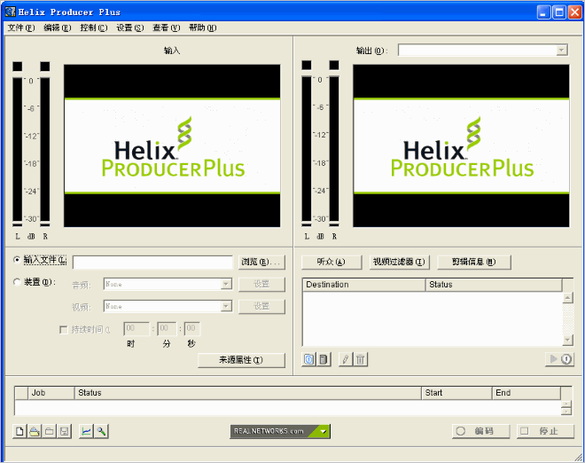Click the minutes field of duration
This screenshot has height=463, width=585.
tap(167, 329)
